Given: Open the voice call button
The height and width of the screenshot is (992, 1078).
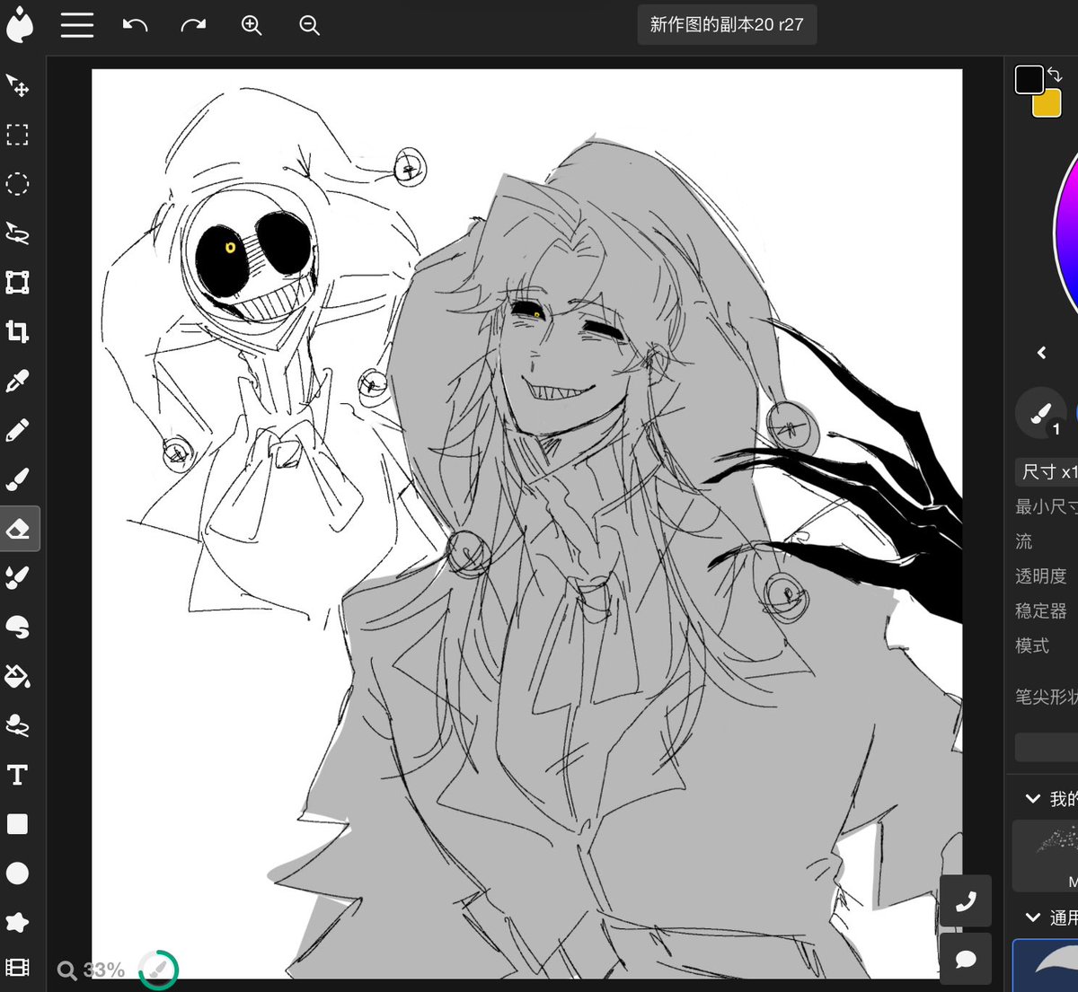Looking at the screenshot, I should (x=966, y=900).
